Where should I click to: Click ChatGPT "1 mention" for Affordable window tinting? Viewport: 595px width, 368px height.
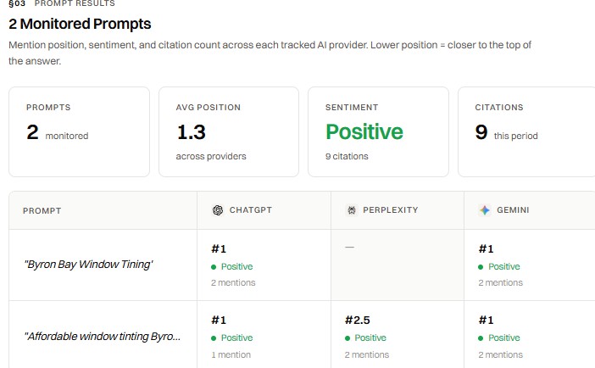pos(231,354)
